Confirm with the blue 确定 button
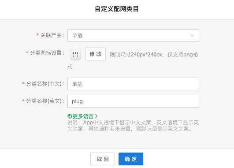The height and width of the screenshot is (168, 234). (x=131, y=159)
